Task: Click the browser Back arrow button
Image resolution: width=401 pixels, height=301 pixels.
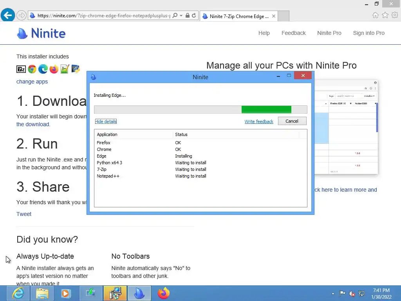Action: 8,15
